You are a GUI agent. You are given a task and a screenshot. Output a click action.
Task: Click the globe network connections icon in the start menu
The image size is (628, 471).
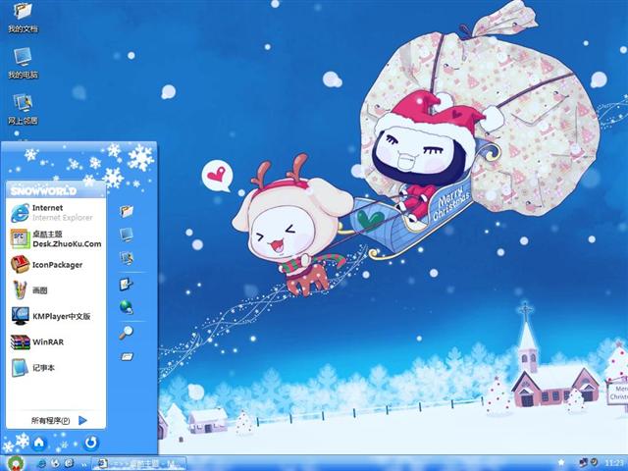click(x=127, y=307)
